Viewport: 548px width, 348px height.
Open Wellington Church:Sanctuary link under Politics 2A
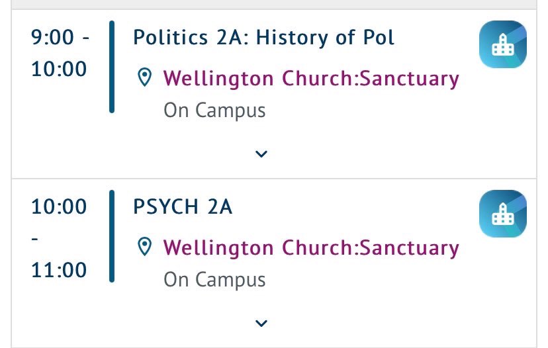tap(311, 79)
